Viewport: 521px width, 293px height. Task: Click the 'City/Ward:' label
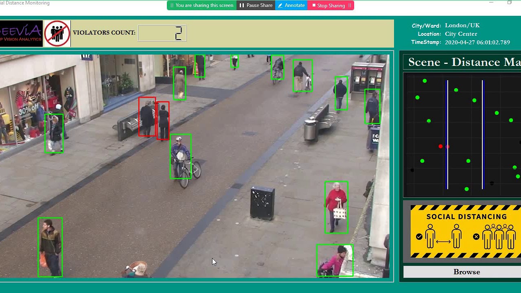click(426, 26)
